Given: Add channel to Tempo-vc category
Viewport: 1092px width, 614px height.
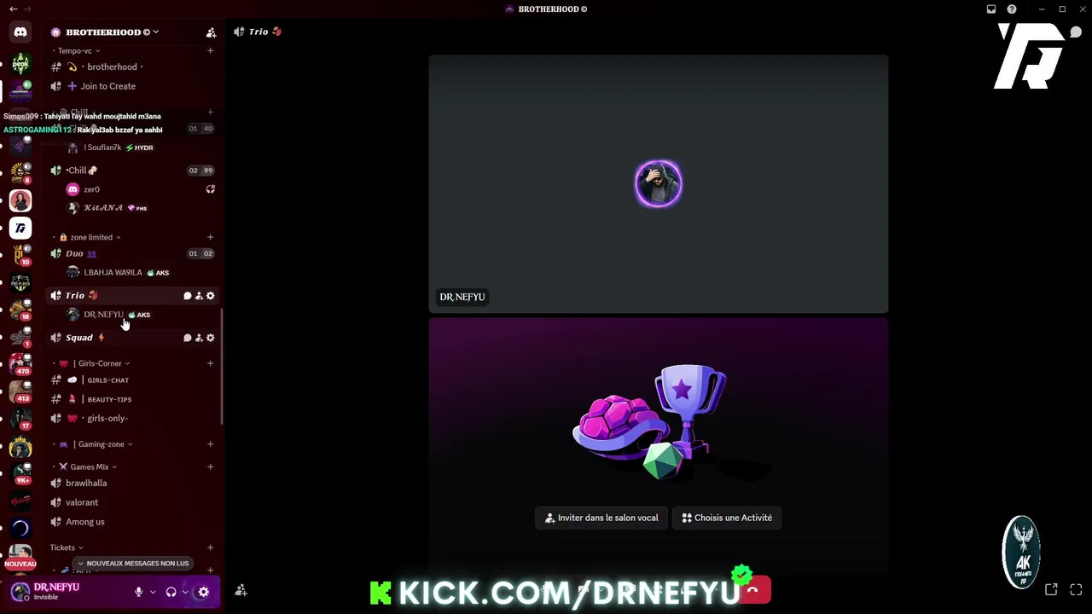Looking at the screenshot, I should [x=210, y=51].
